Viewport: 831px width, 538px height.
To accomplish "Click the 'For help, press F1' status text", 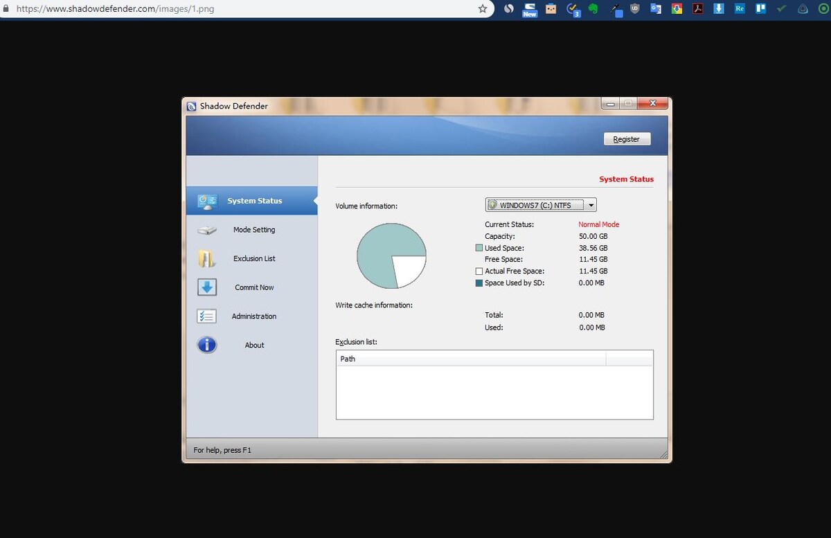I will (x=222, y=450).
